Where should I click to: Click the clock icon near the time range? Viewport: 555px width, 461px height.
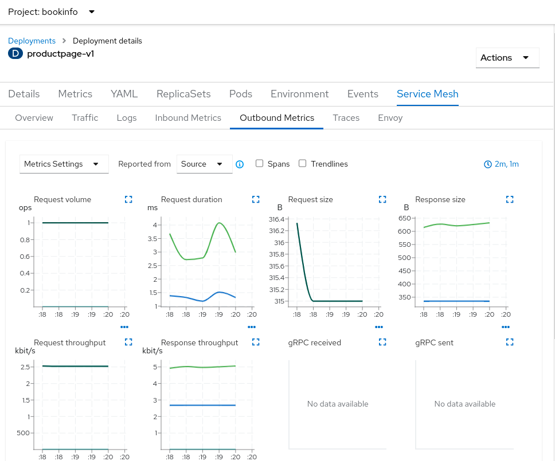487,164
